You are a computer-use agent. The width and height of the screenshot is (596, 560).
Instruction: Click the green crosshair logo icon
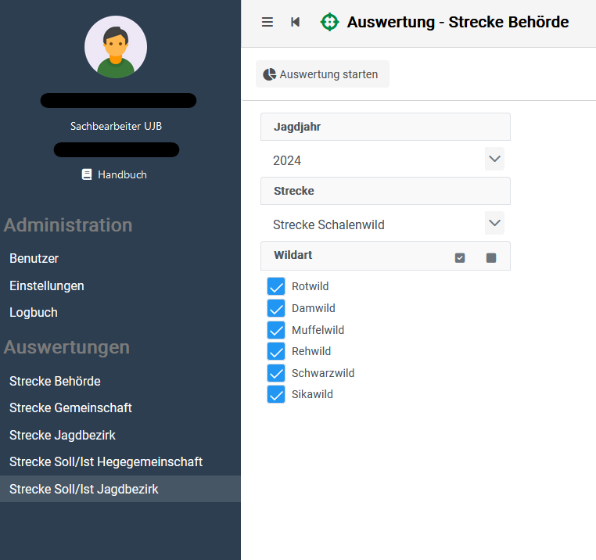[330, 22]
